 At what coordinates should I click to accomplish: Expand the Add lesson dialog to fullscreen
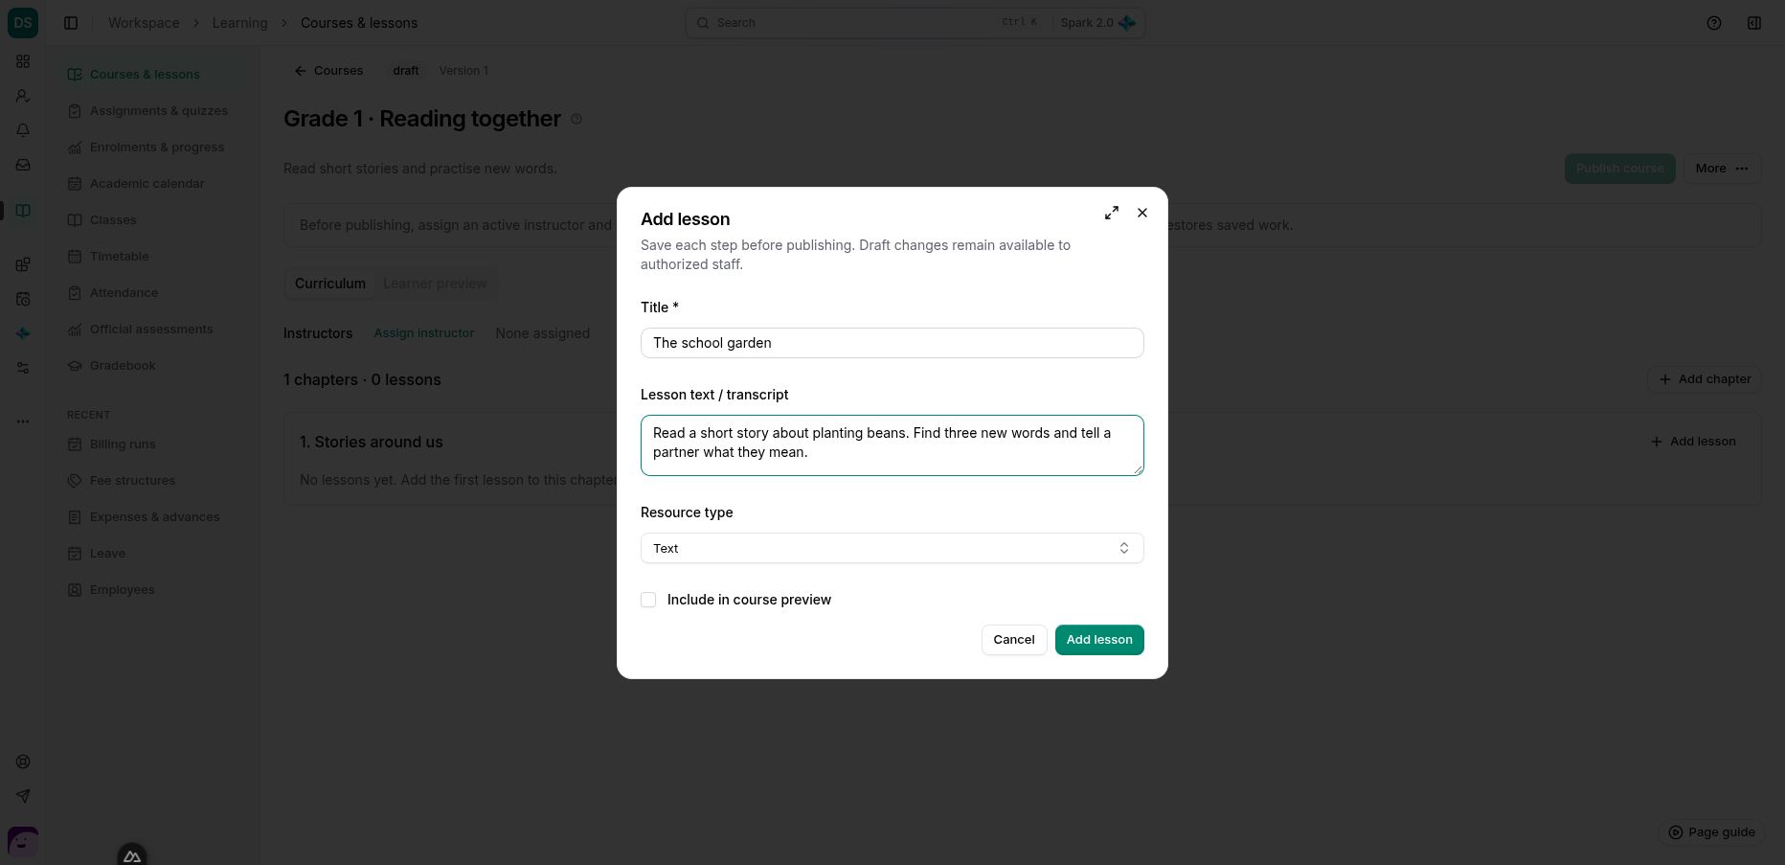(1112, 213)
